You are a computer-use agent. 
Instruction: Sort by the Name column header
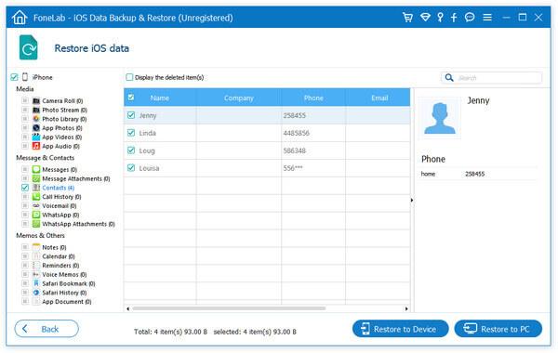[160, 98]
